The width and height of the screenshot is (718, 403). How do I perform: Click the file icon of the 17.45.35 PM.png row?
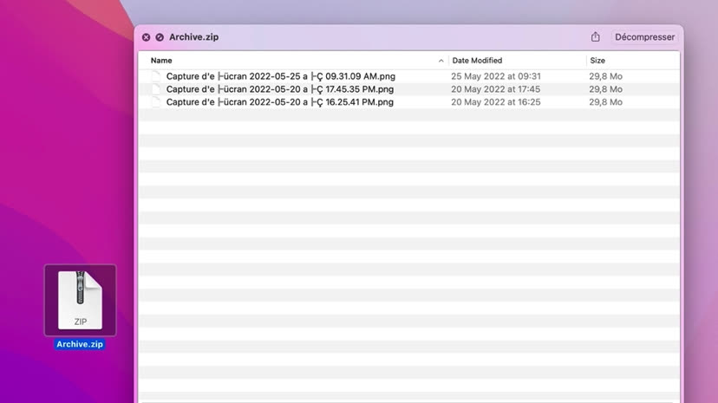pyautogui.click(x=156, y=89)
